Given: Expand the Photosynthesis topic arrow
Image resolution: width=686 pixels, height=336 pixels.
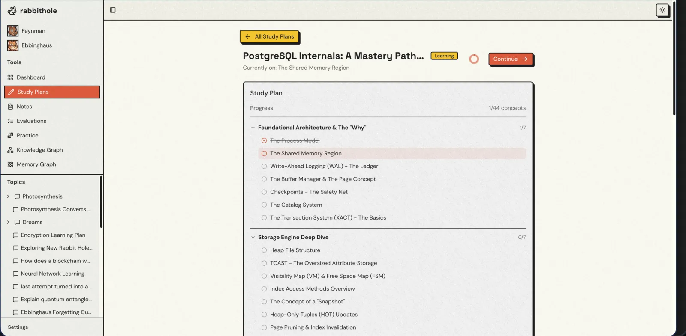Looking at the screenshot, I should 8,196.
